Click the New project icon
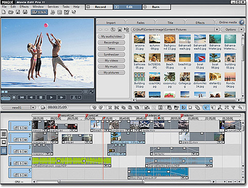 pos(4,12)
